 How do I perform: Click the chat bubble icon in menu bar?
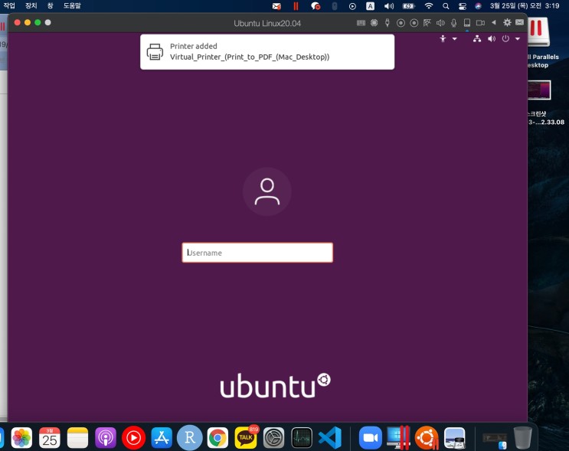316,6
